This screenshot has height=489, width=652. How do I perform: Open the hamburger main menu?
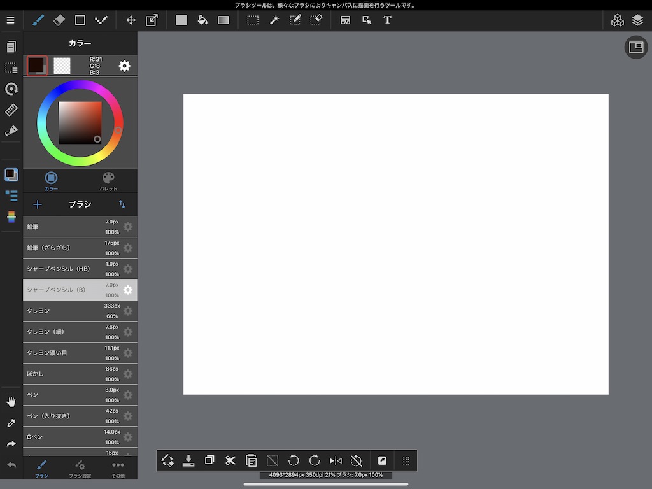[x=10, y=20]
